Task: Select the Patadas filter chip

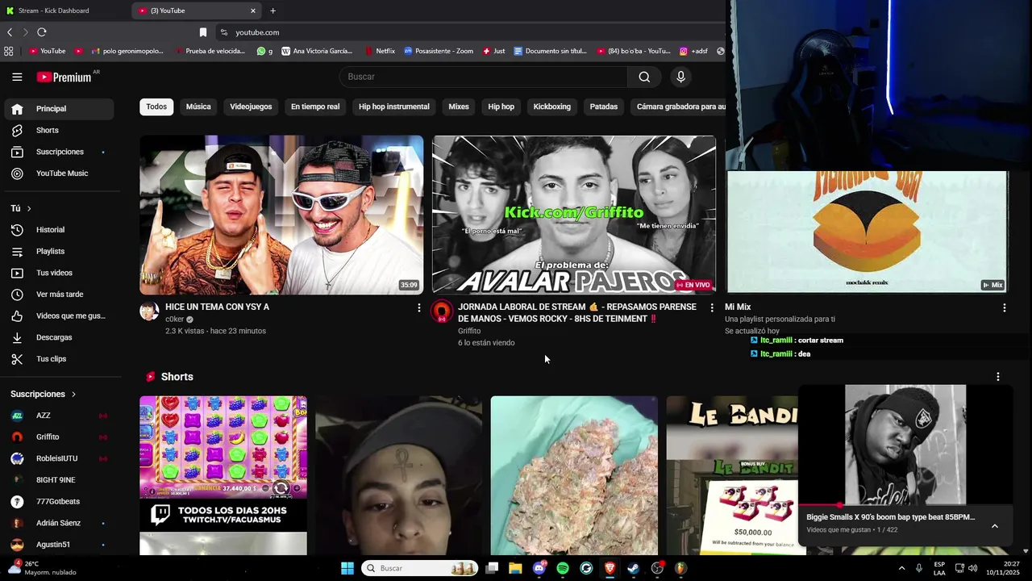Action: coord(603,107)
